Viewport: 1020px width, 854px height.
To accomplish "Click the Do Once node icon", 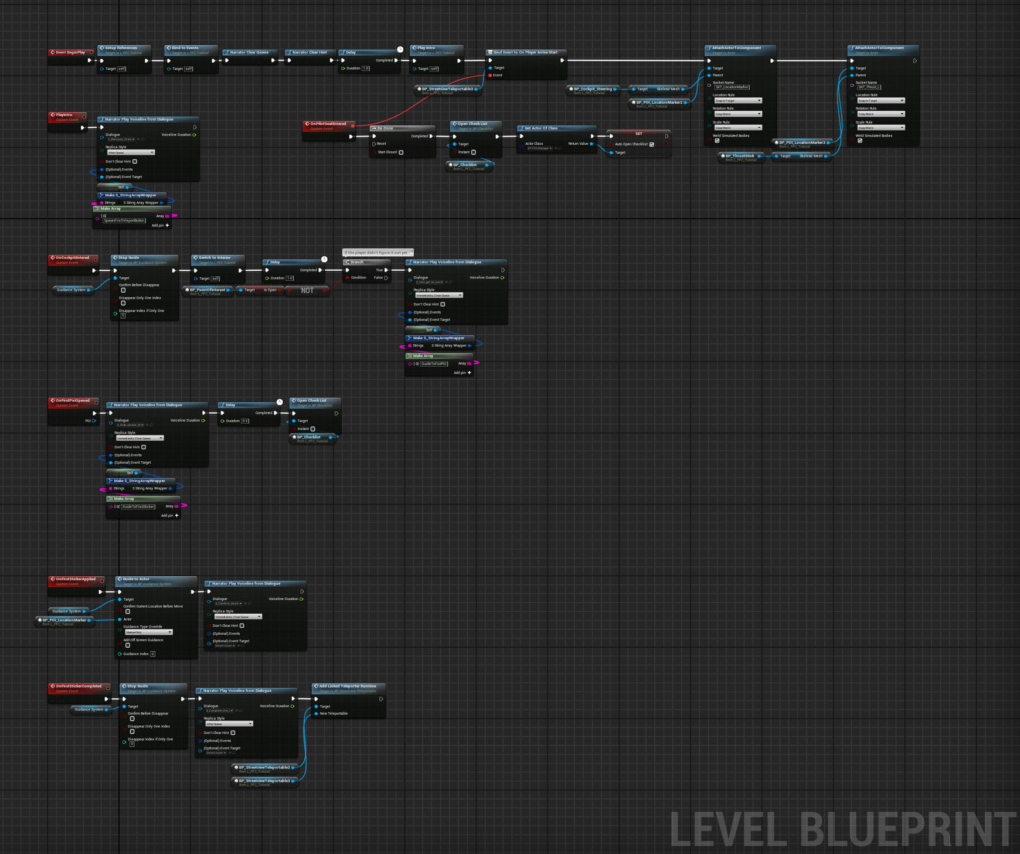I will [x=374, y=128].
